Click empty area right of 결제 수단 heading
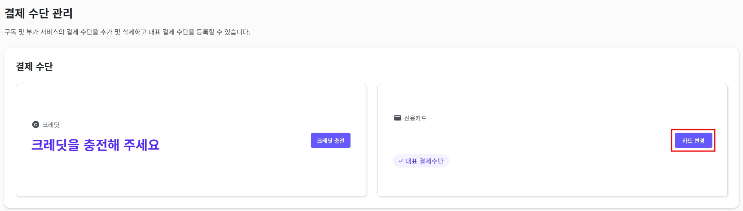Image resolution: width=743 pixels, height=211 pixels. (x=353, y=67)
